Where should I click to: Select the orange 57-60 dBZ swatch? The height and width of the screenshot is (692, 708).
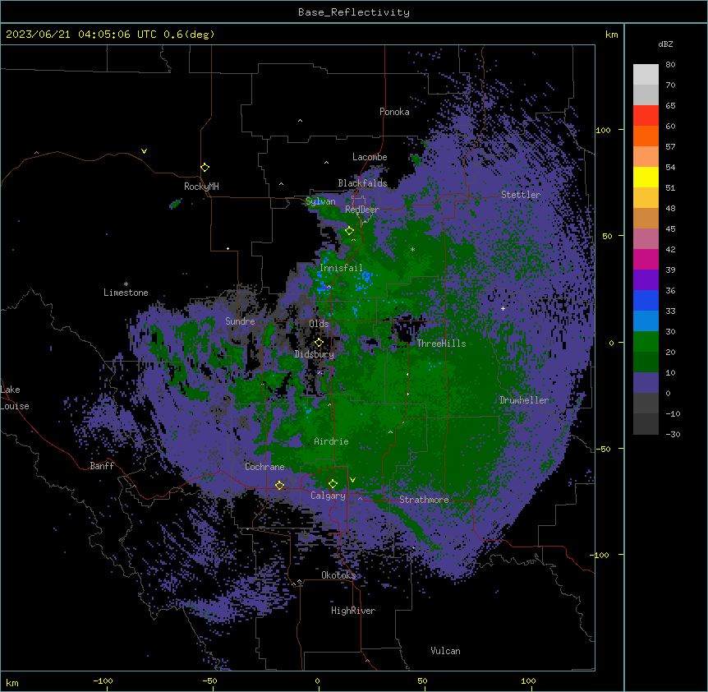646,136
